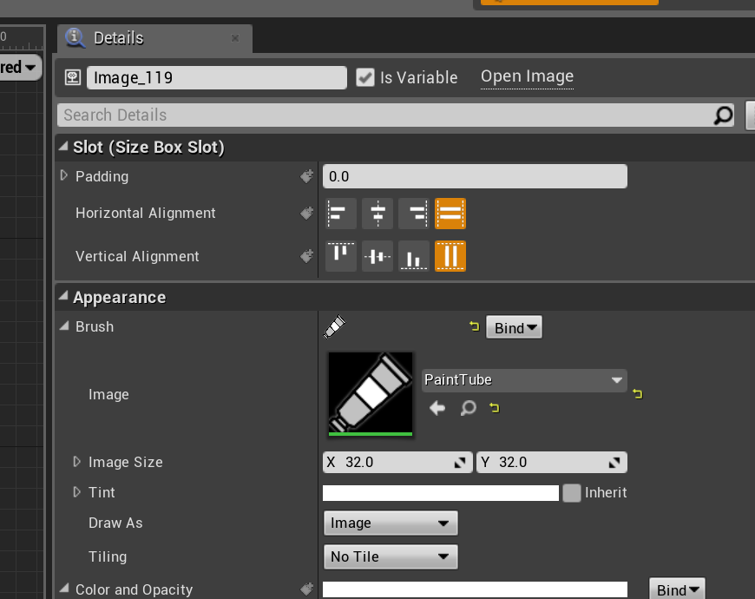Set horizontal alignment to fill
This screenshot has height=599, width=755.
450,214
